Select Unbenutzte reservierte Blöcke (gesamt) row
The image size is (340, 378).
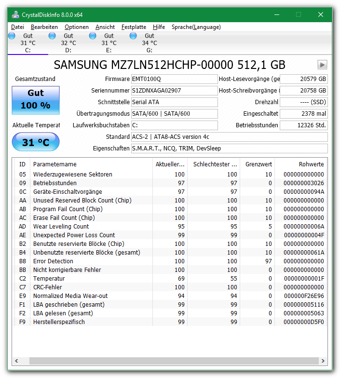[171, 253]
